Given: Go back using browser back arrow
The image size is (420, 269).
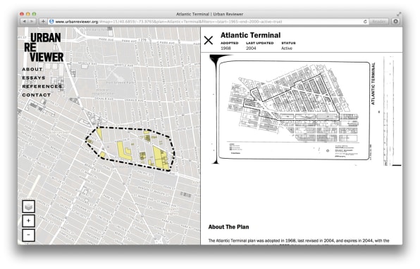Looking at the screenshot, I should point(25,21).
